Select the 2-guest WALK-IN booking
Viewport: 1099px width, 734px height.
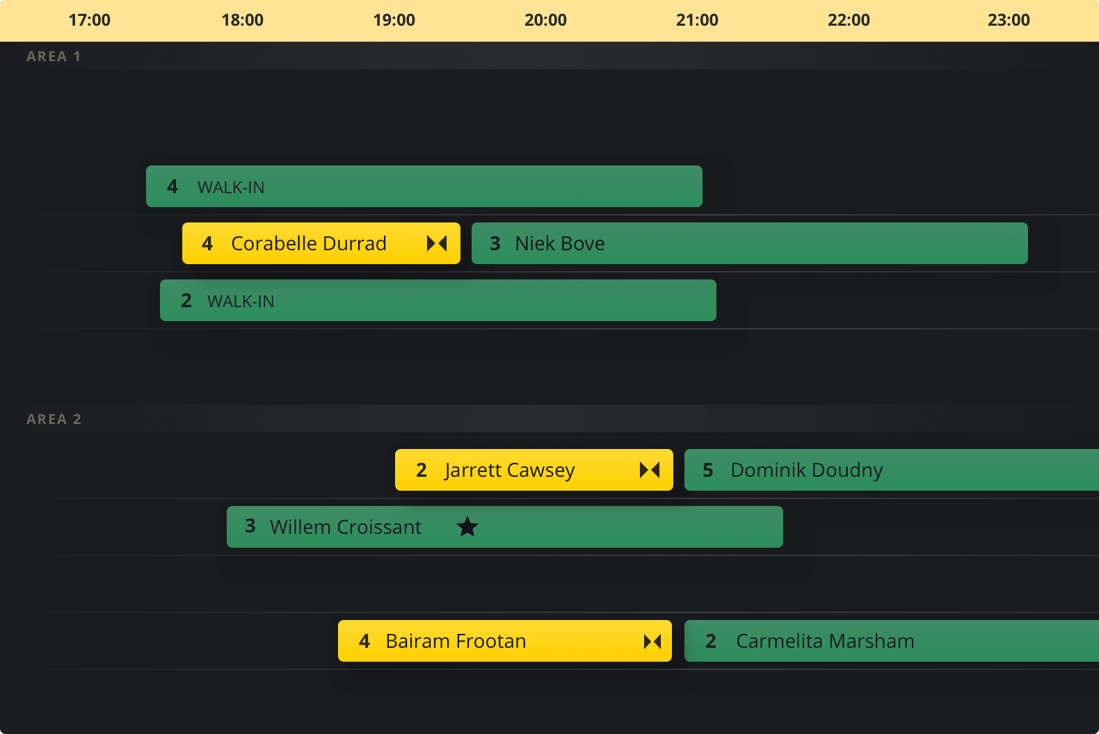click(438, 300)
